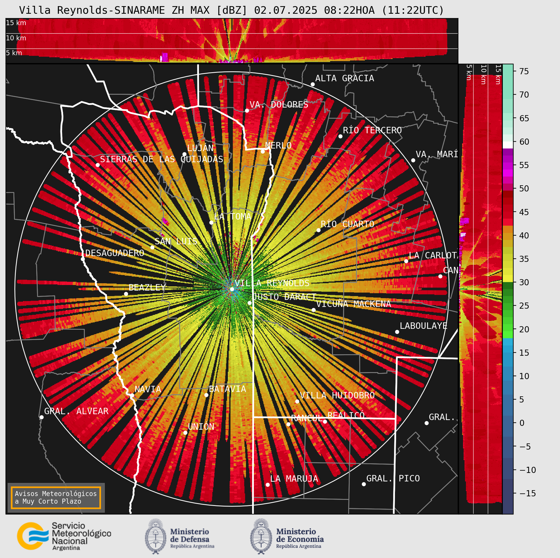Screen dimensions: 560x558
Task: Click the Ministerio de Defensa crest
Action: (x=155, y=537)
